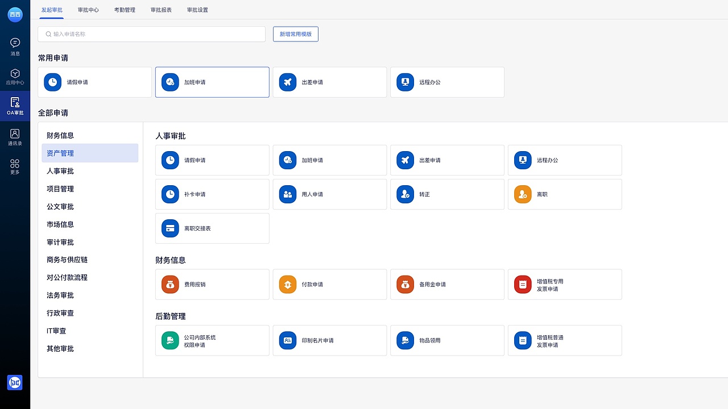Open the 应用中心 app center icon

(x=15, y=74)
